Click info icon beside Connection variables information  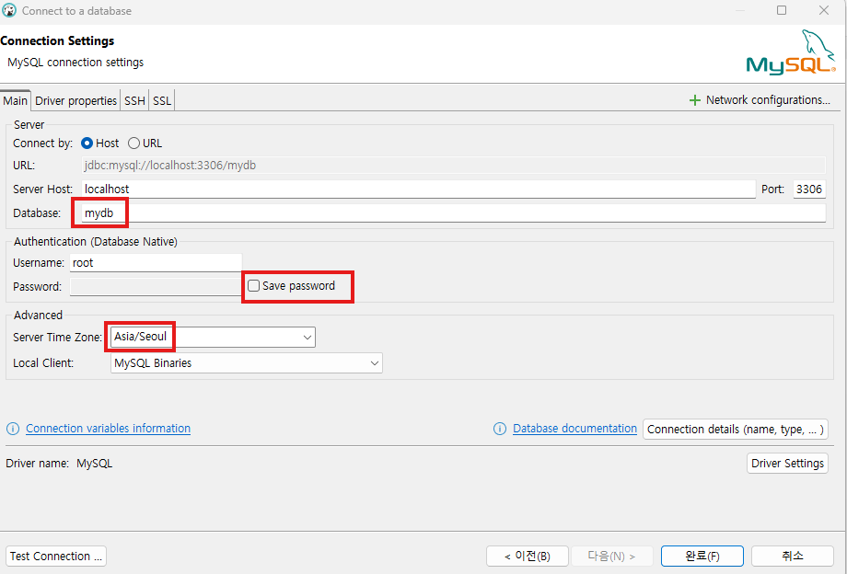tap(13, 429)
